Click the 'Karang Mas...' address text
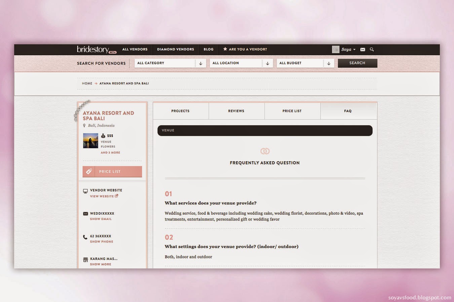The height and width of the screenshot is (302, 454). click(x=104, y=259)
